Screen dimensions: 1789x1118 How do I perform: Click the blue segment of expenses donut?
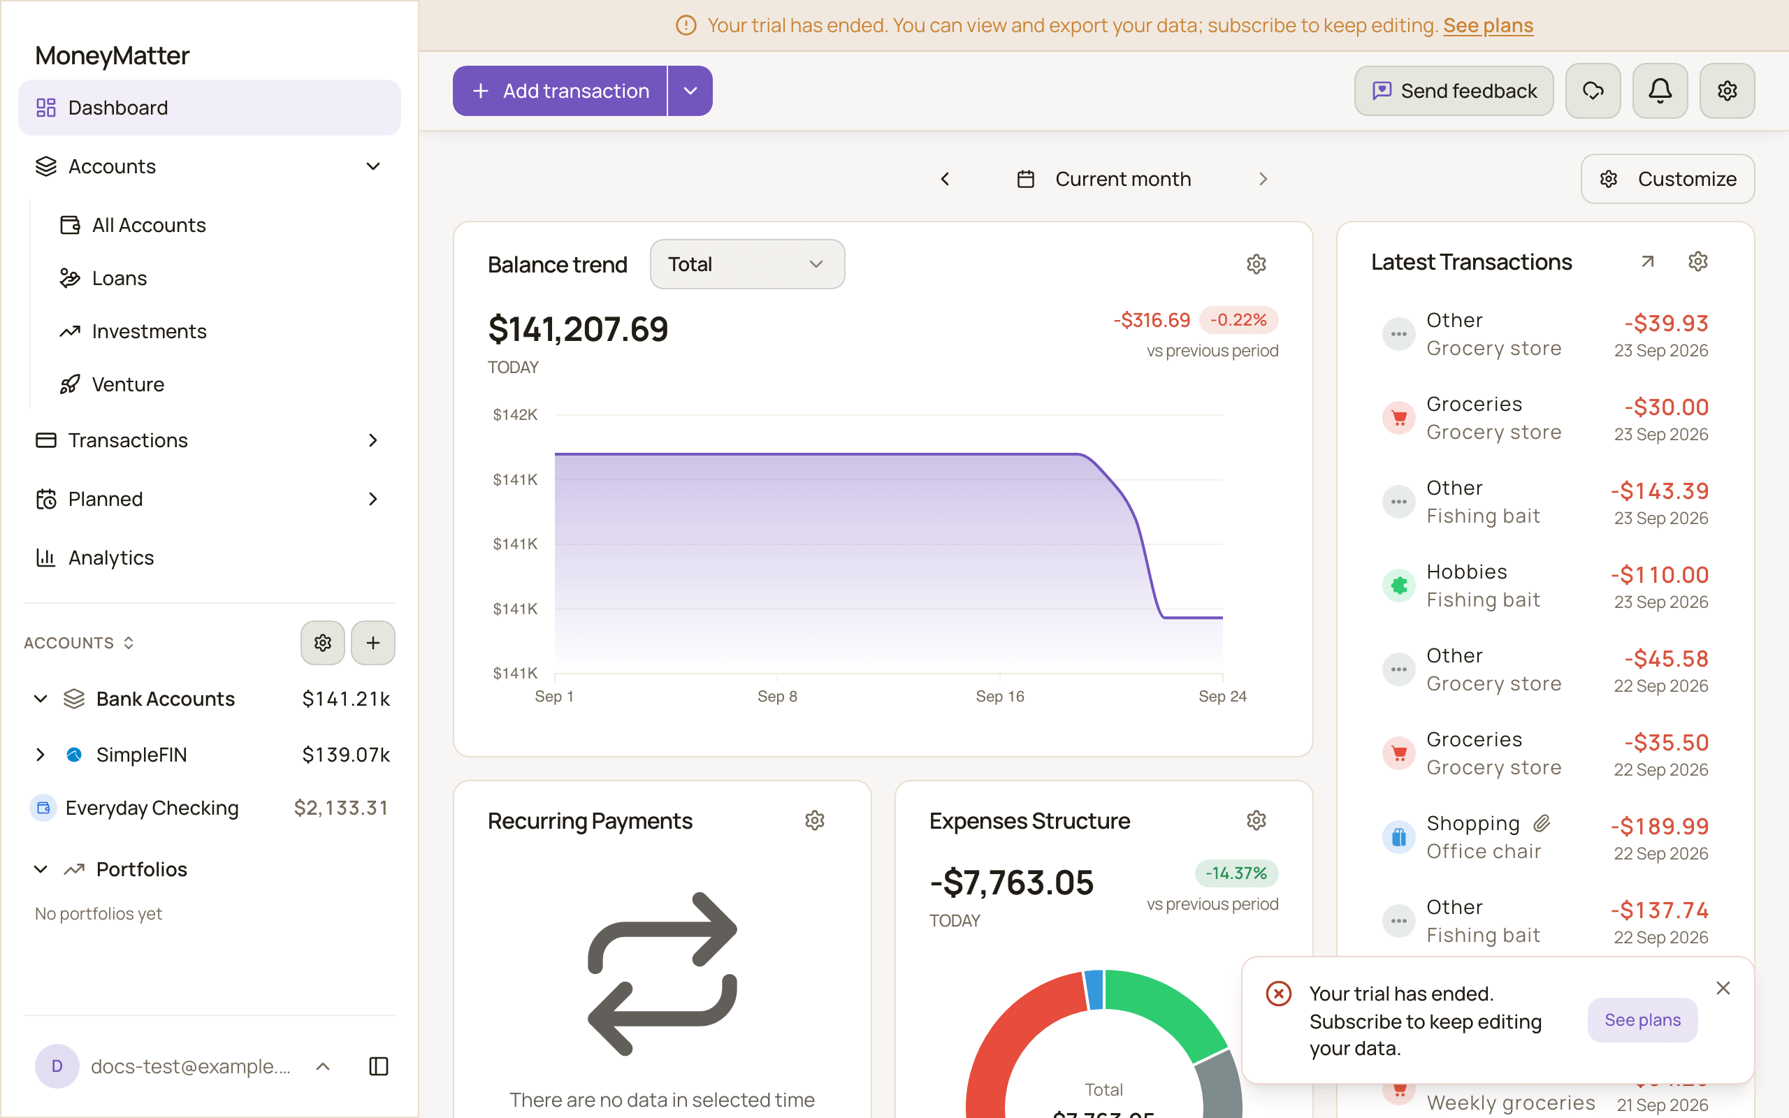pyautogui.click(x=1095, y=989)
